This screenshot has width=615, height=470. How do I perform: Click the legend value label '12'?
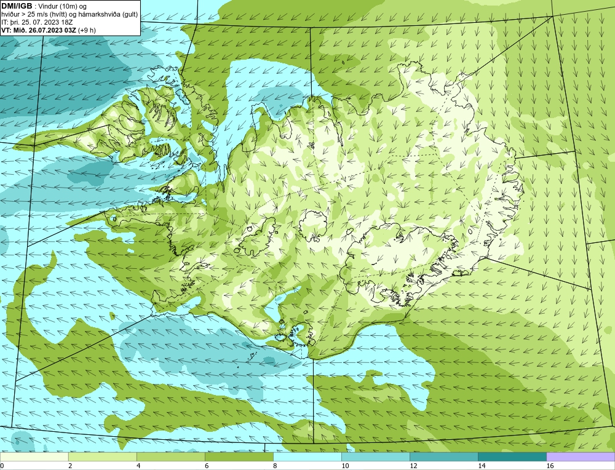(413, 466)
